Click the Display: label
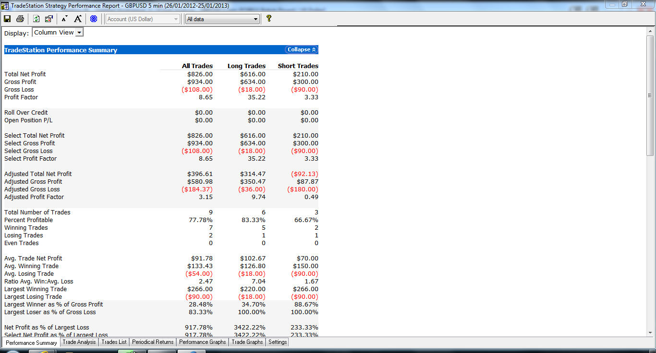Viewport: 656px width, 353px height. pos(16,33)
